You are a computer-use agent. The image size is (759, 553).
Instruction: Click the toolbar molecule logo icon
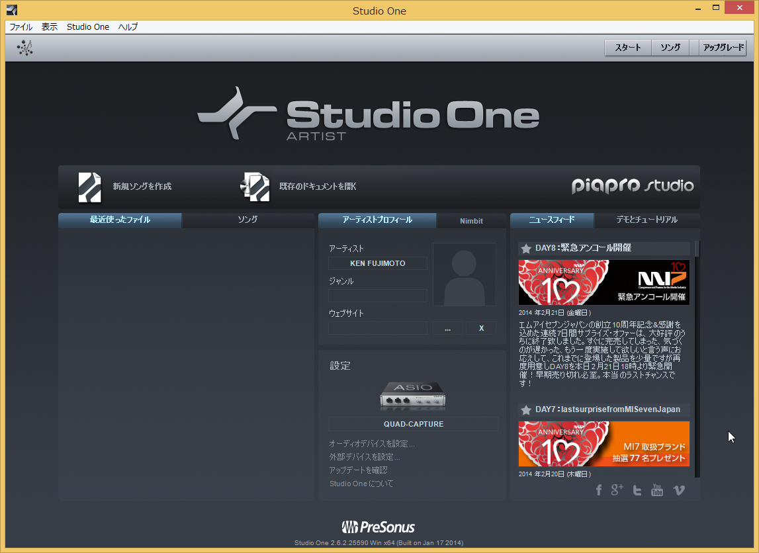click(x=24, y=48)
